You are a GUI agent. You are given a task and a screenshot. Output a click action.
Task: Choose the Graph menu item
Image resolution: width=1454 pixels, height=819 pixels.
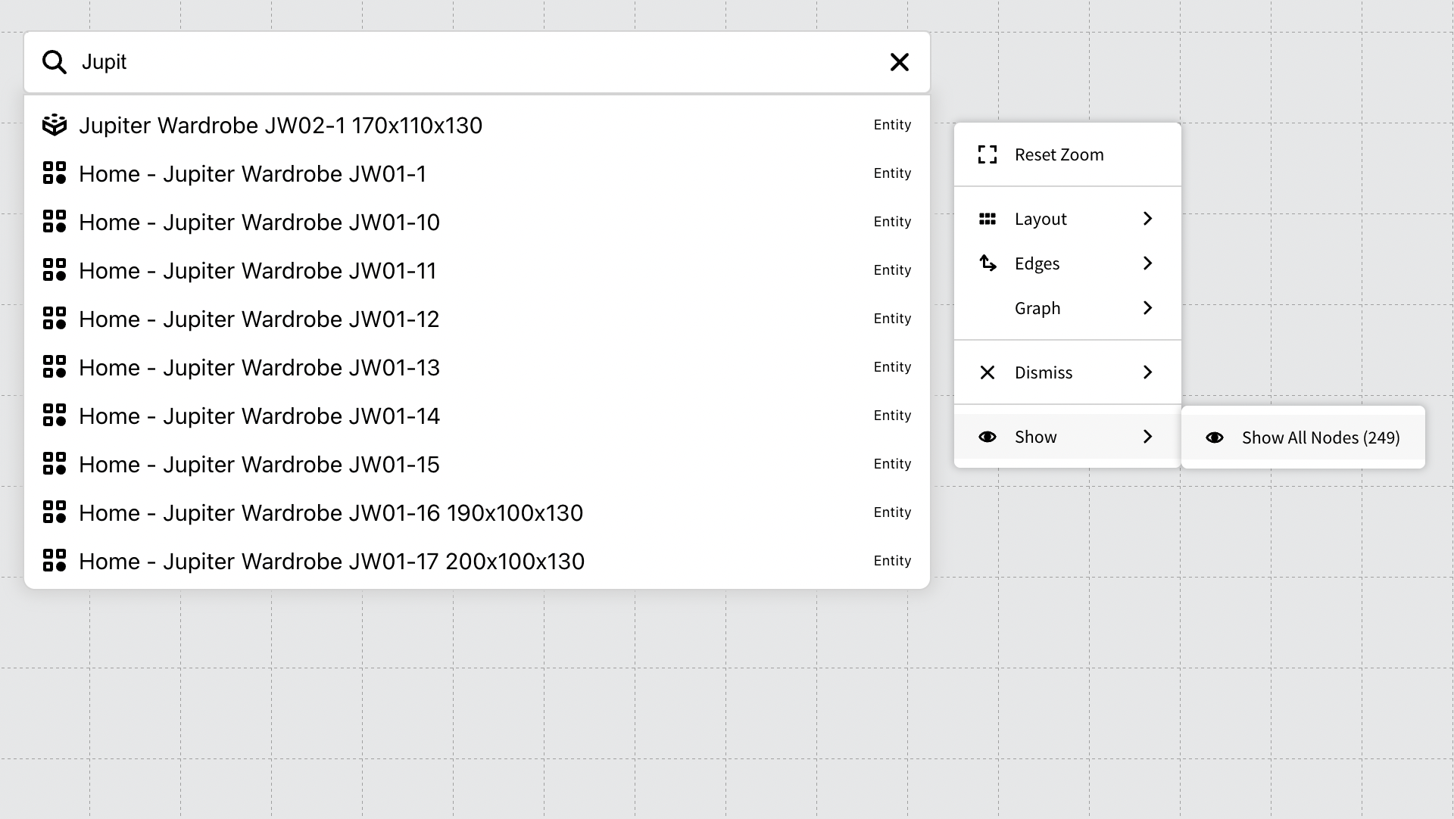tap(1037, 308)
